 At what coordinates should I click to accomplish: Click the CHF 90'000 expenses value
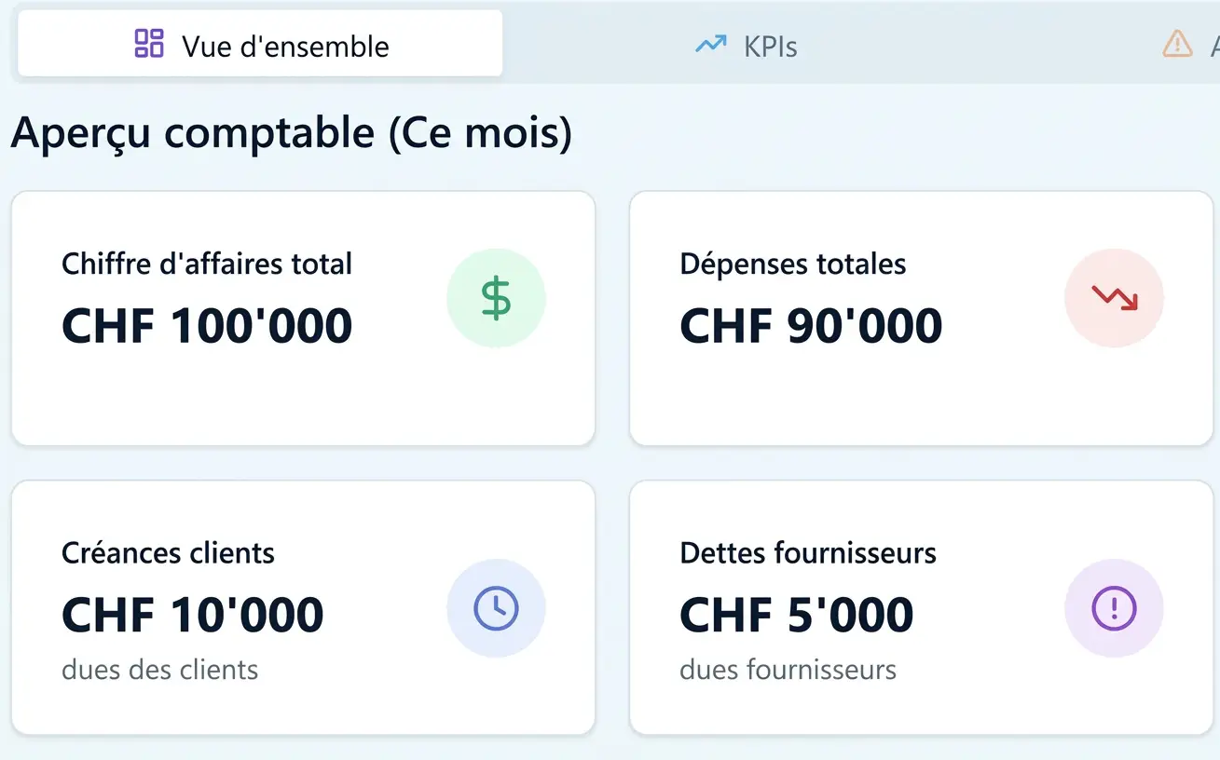point(810,325)
